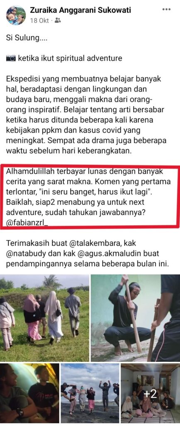Image resolution: width=180 pixels, height=426 pixels.
Task: Click the 'Si Sulung....' opening text
Action: click(x=27, y=38)
